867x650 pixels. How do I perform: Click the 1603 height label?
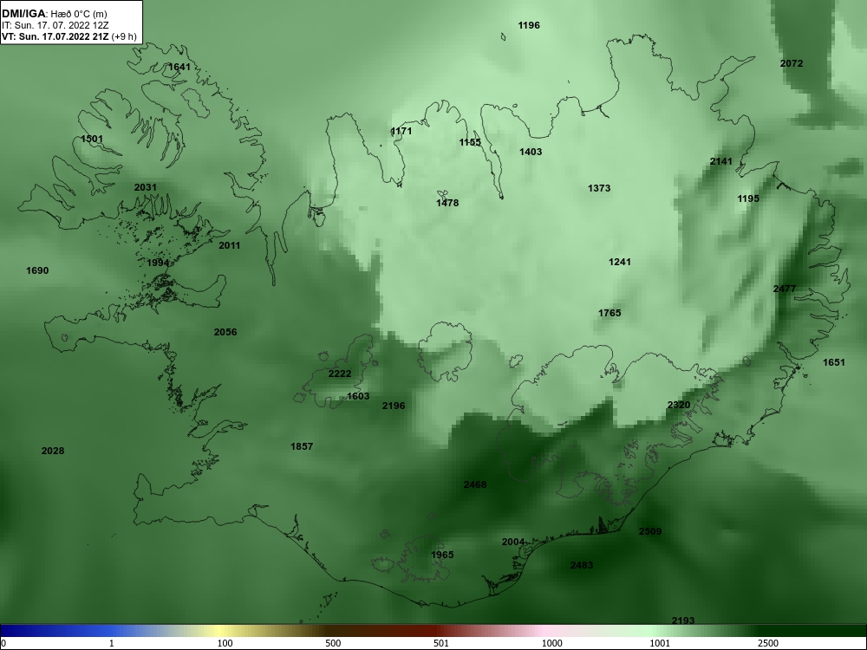click(x=358, y=396)
